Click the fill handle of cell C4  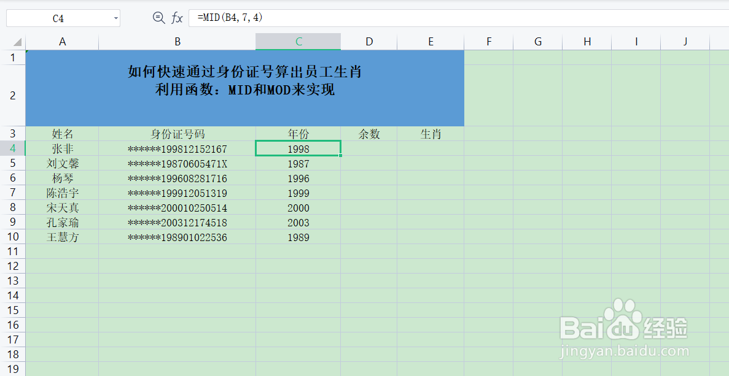[x=341, y=156]
